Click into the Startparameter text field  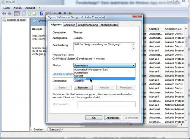[x=106, y=104]
